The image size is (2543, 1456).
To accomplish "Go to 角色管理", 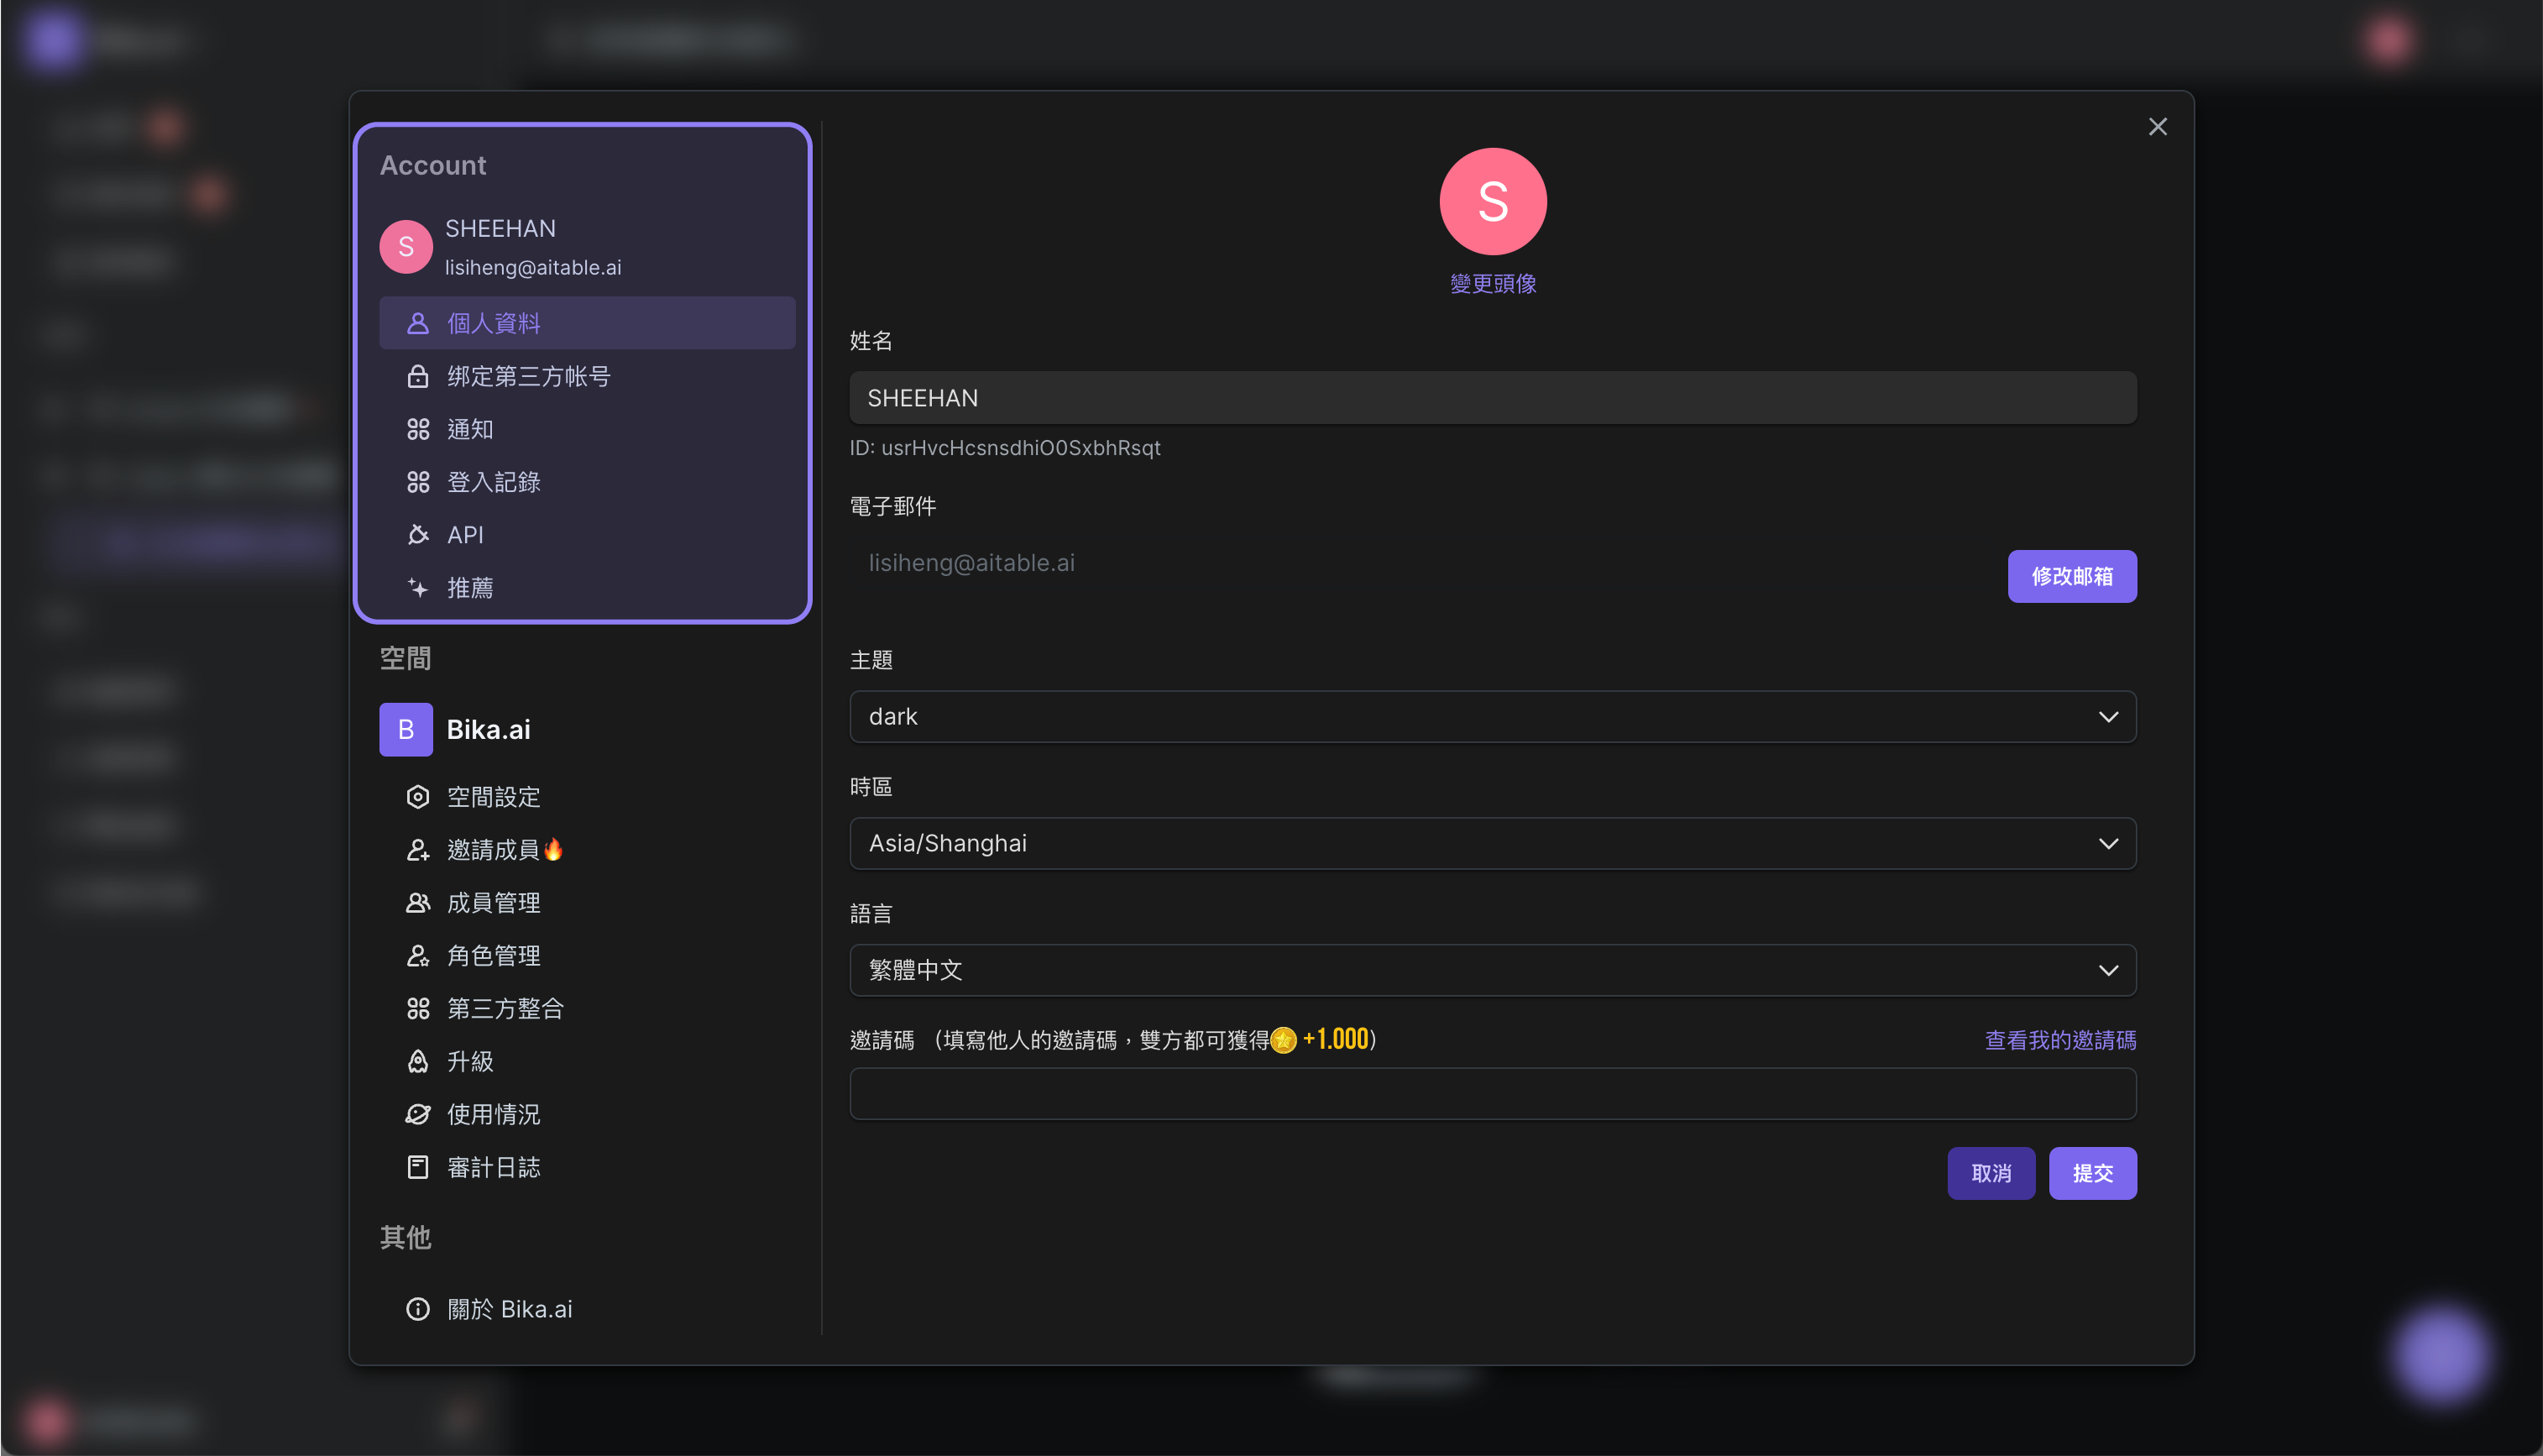I will tap(587, 956).
